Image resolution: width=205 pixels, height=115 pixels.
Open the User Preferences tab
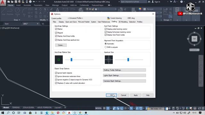pos(104,22)
